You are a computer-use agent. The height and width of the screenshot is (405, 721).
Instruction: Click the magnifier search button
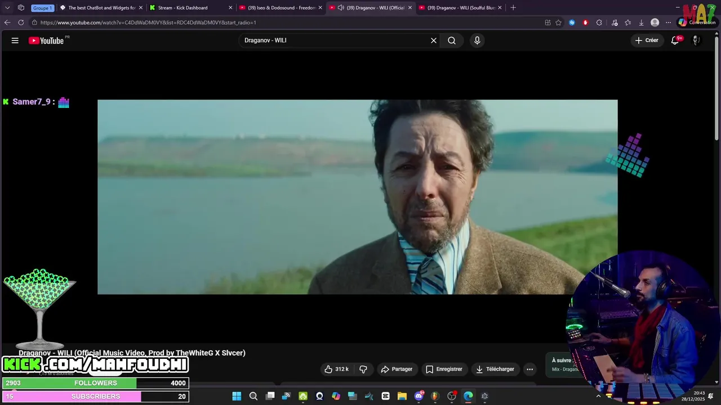click(452, 40)
